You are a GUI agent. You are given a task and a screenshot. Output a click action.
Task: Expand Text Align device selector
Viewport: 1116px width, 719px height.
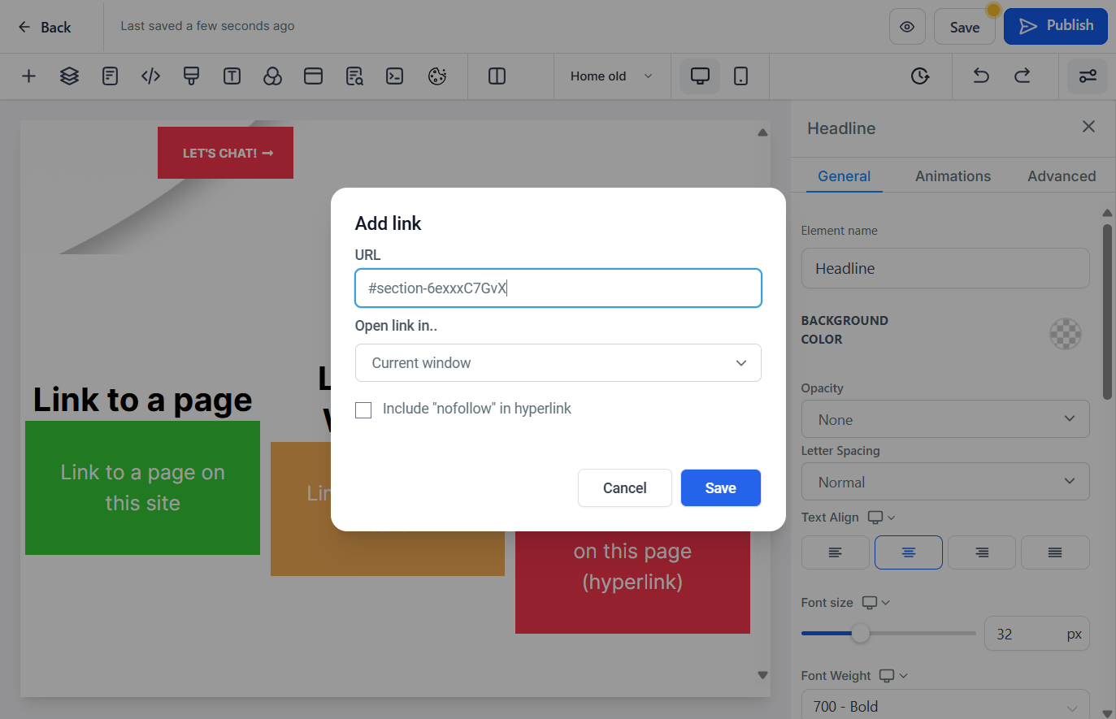click(x=881, y=518)
